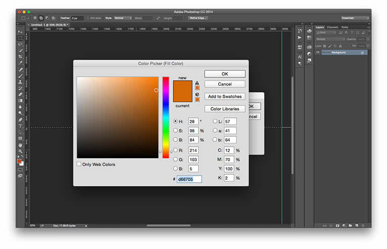Select the Blur tool
387x249 pixels.
[20, 107]
